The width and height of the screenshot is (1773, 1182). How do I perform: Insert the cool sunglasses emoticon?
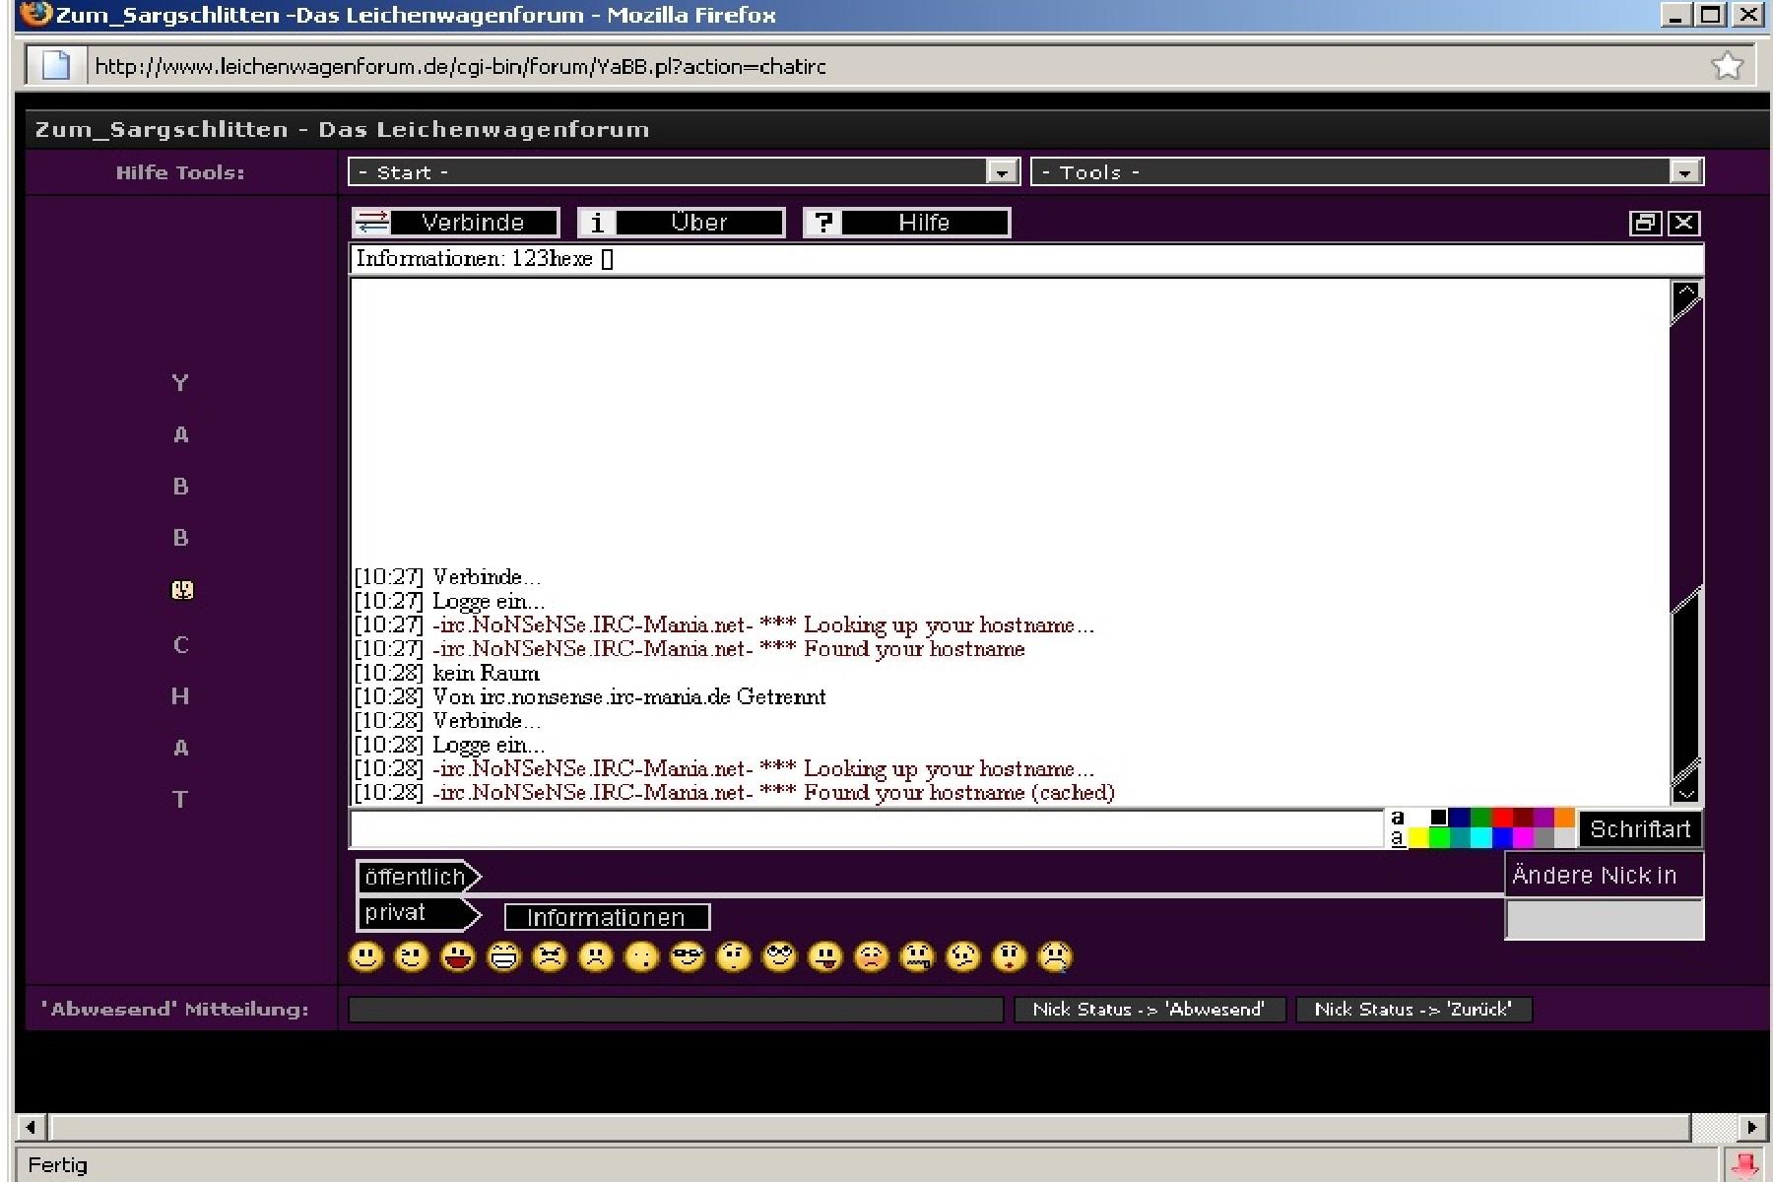(688, 956)
